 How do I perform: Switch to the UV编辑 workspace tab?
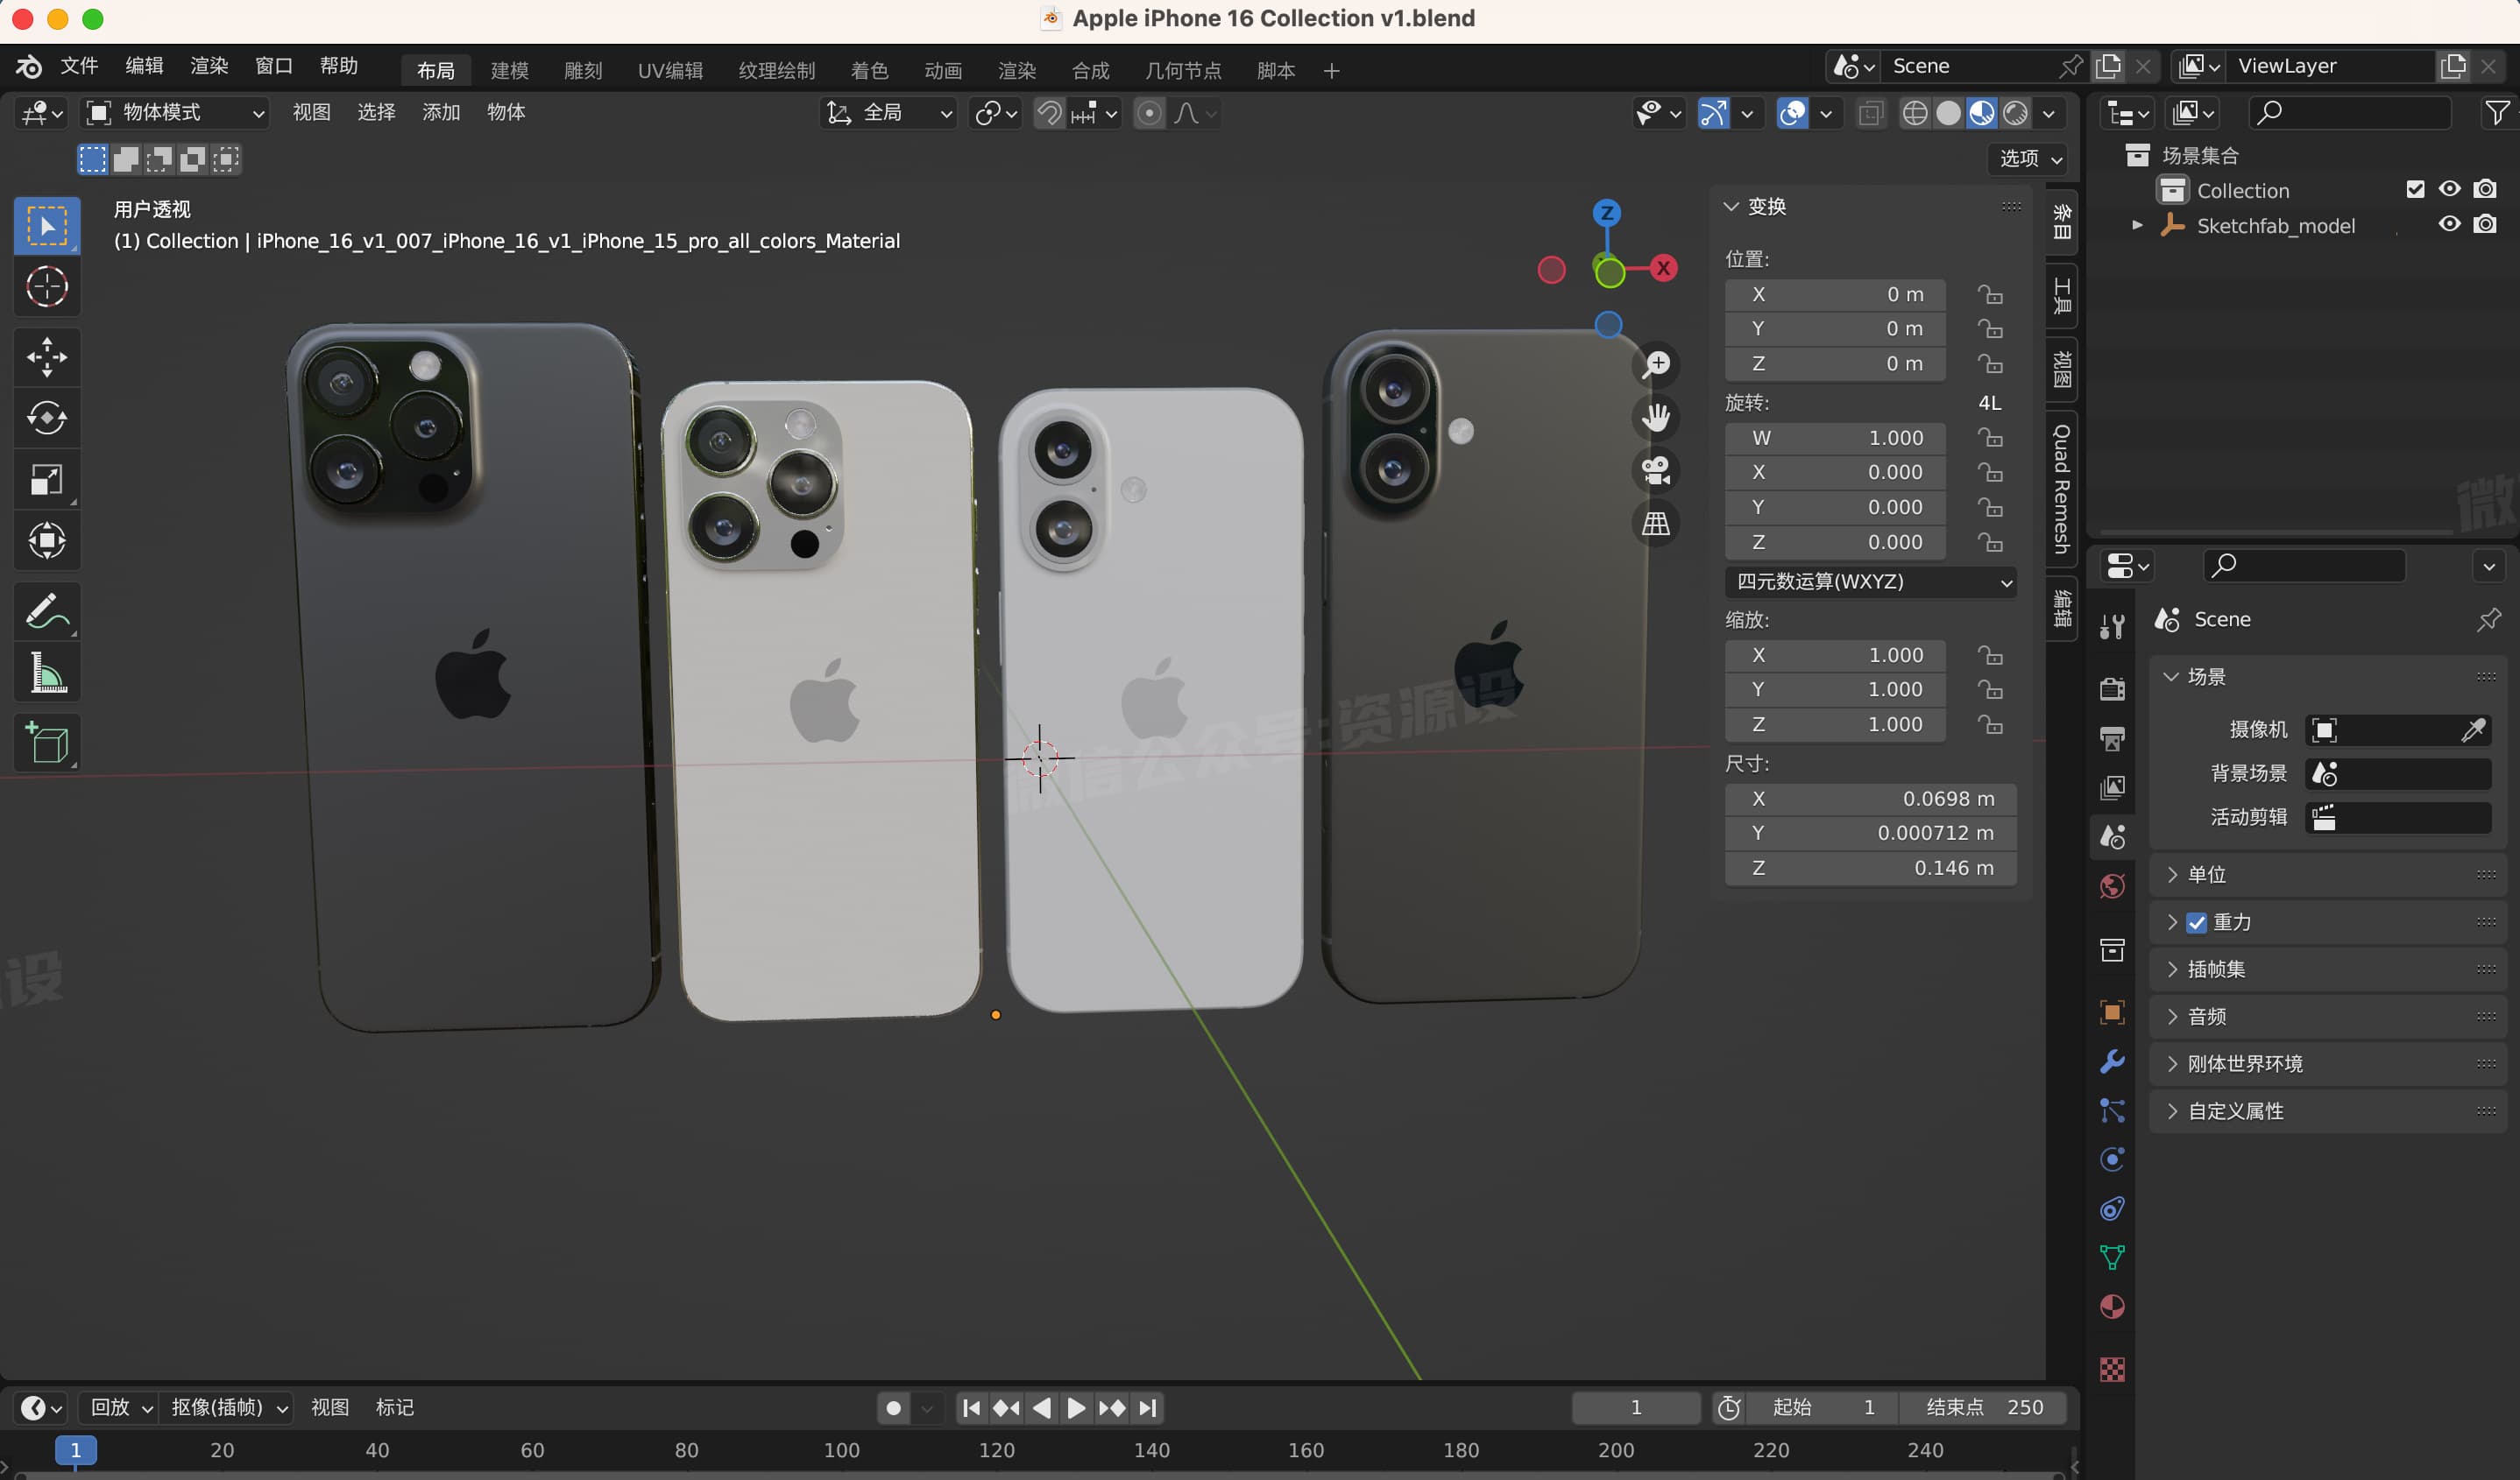point(670,70)
